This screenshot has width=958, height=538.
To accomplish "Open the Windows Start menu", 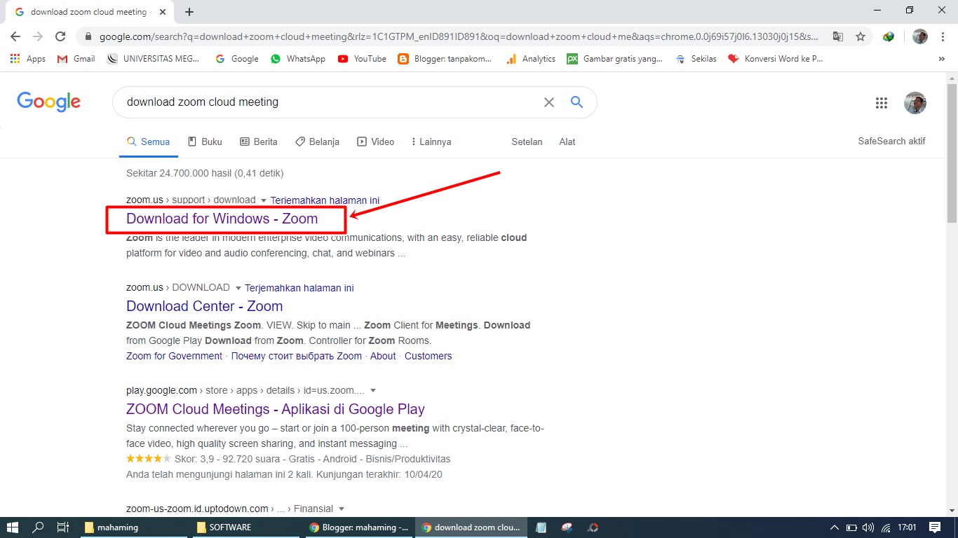I will (13, 527).
